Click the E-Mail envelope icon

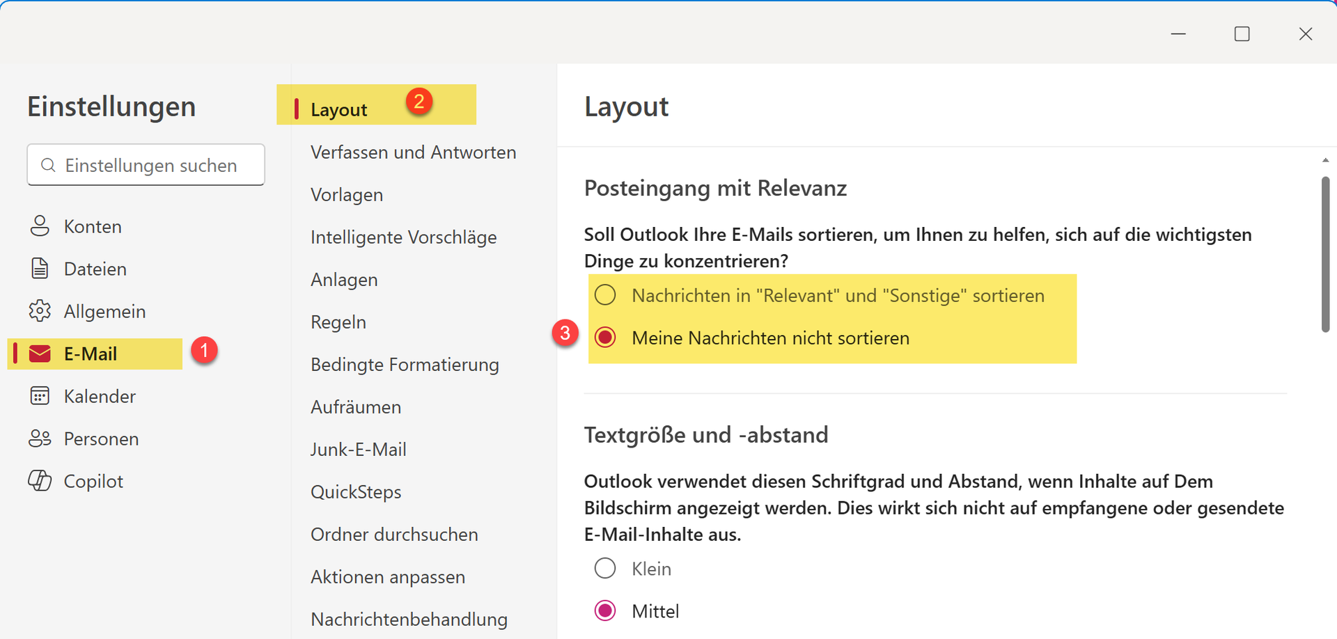pos(40,354)
